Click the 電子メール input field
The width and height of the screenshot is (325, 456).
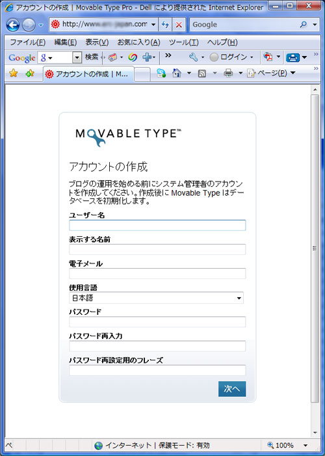(x=157, y=274)
